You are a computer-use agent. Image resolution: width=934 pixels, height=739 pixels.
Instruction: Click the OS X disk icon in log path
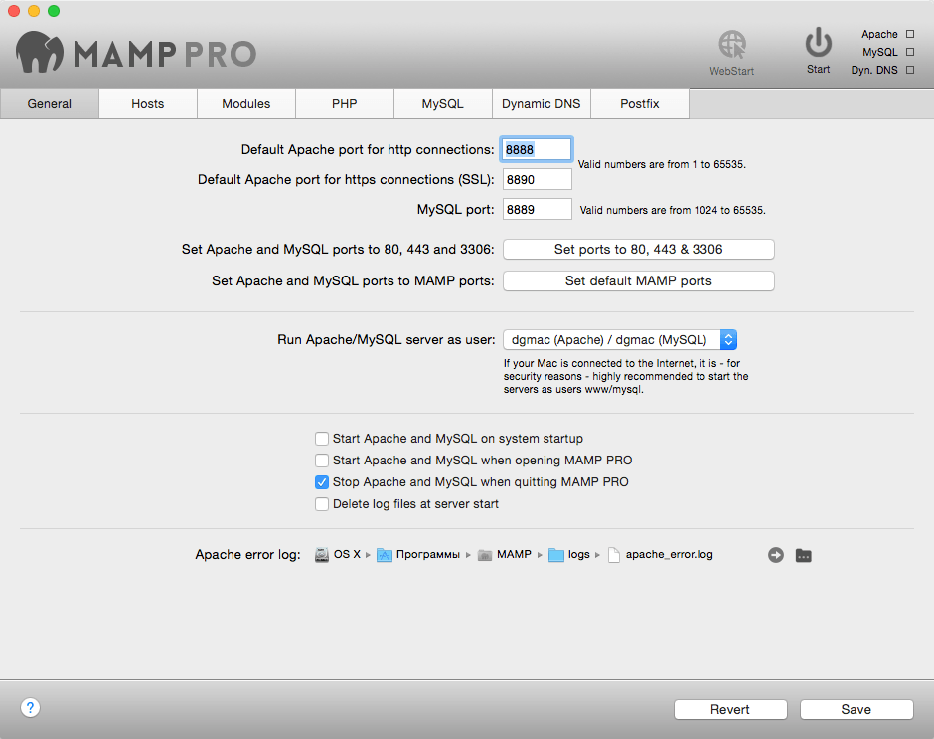(322, 555)
